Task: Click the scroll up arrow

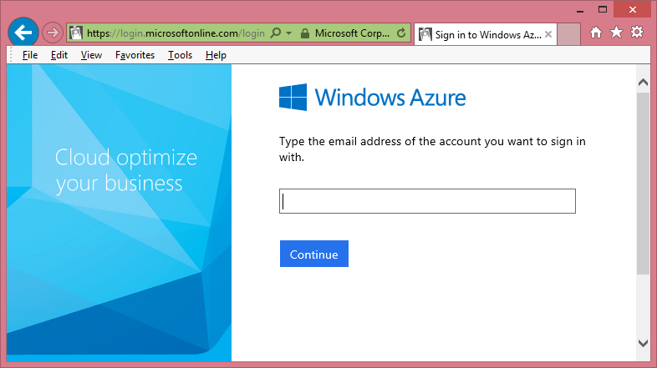Action: coord(643,83)
